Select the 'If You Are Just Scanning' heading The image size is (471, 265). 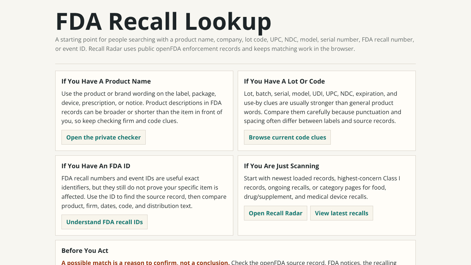pos(281,166)
